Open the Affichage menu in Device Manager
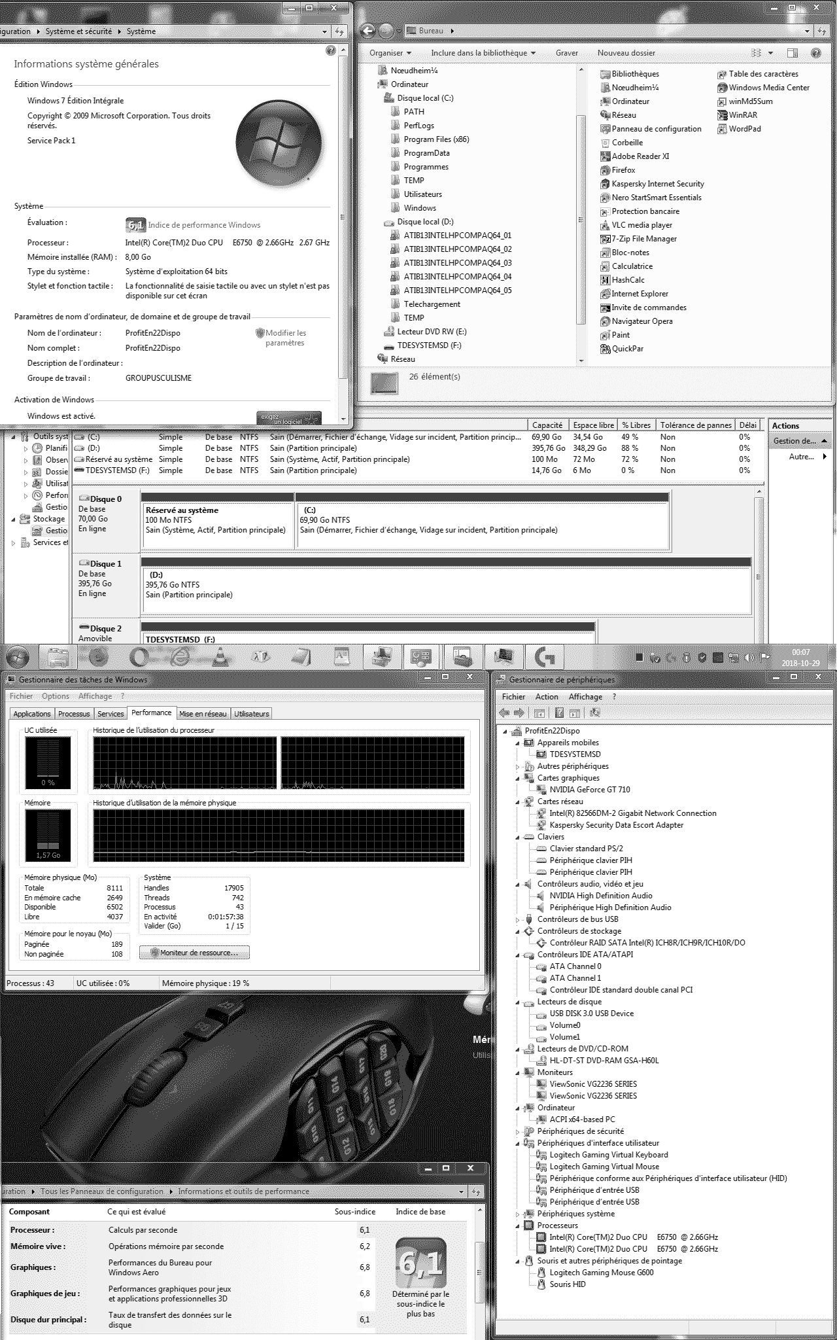Image resolution: width=837 pixels, height=1340 pixels. point(585,697)
